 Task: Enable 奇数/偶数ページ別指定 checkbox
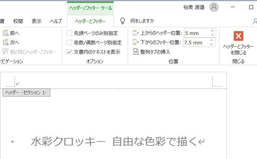click(x=69, y=42)
